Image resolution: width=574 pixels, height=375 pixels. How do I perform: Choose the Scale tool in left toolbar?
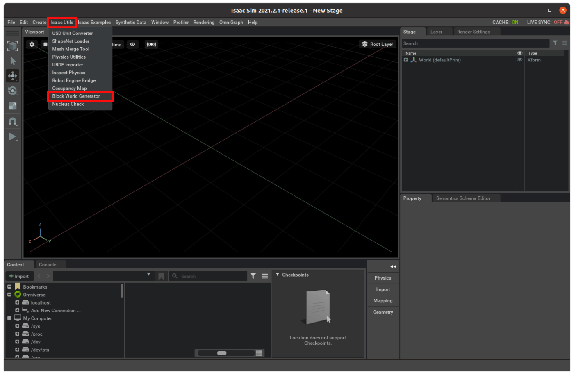13,106
